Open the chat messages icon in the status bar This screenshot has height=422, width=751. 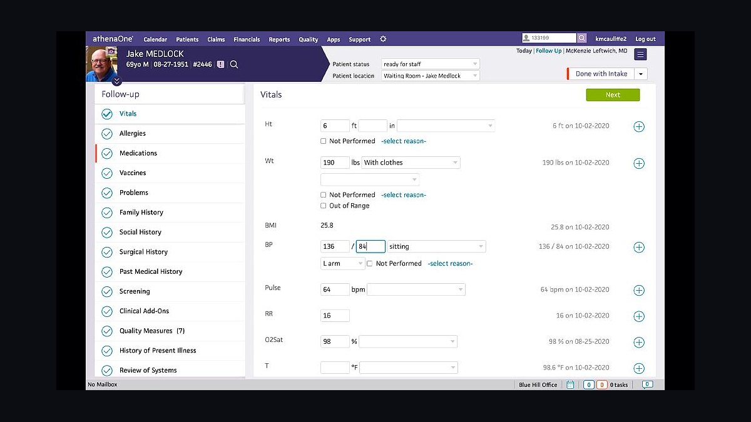647,384
